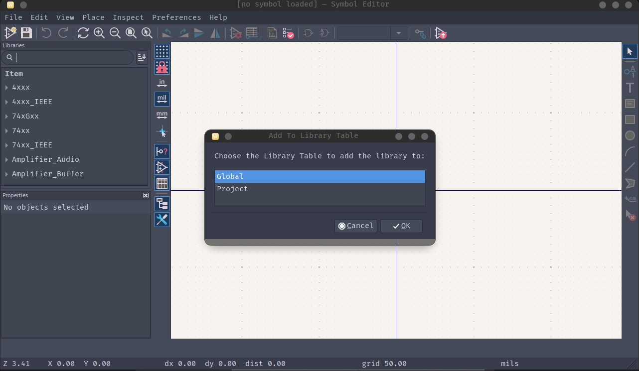Select the rectangle drawing tool
This screenshot has height=371, width=639.
(x=630, y=120)
